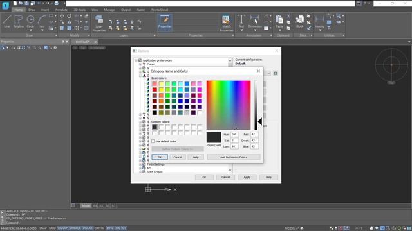Toggle GRID display in status bar
Screen dimensions: 412x231
[52, 228]
